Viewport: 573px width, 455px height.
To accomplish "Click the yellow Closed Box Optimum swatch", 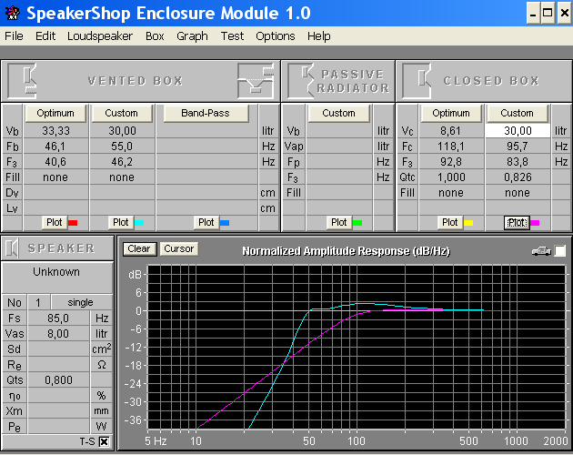I will coord(468,223).
